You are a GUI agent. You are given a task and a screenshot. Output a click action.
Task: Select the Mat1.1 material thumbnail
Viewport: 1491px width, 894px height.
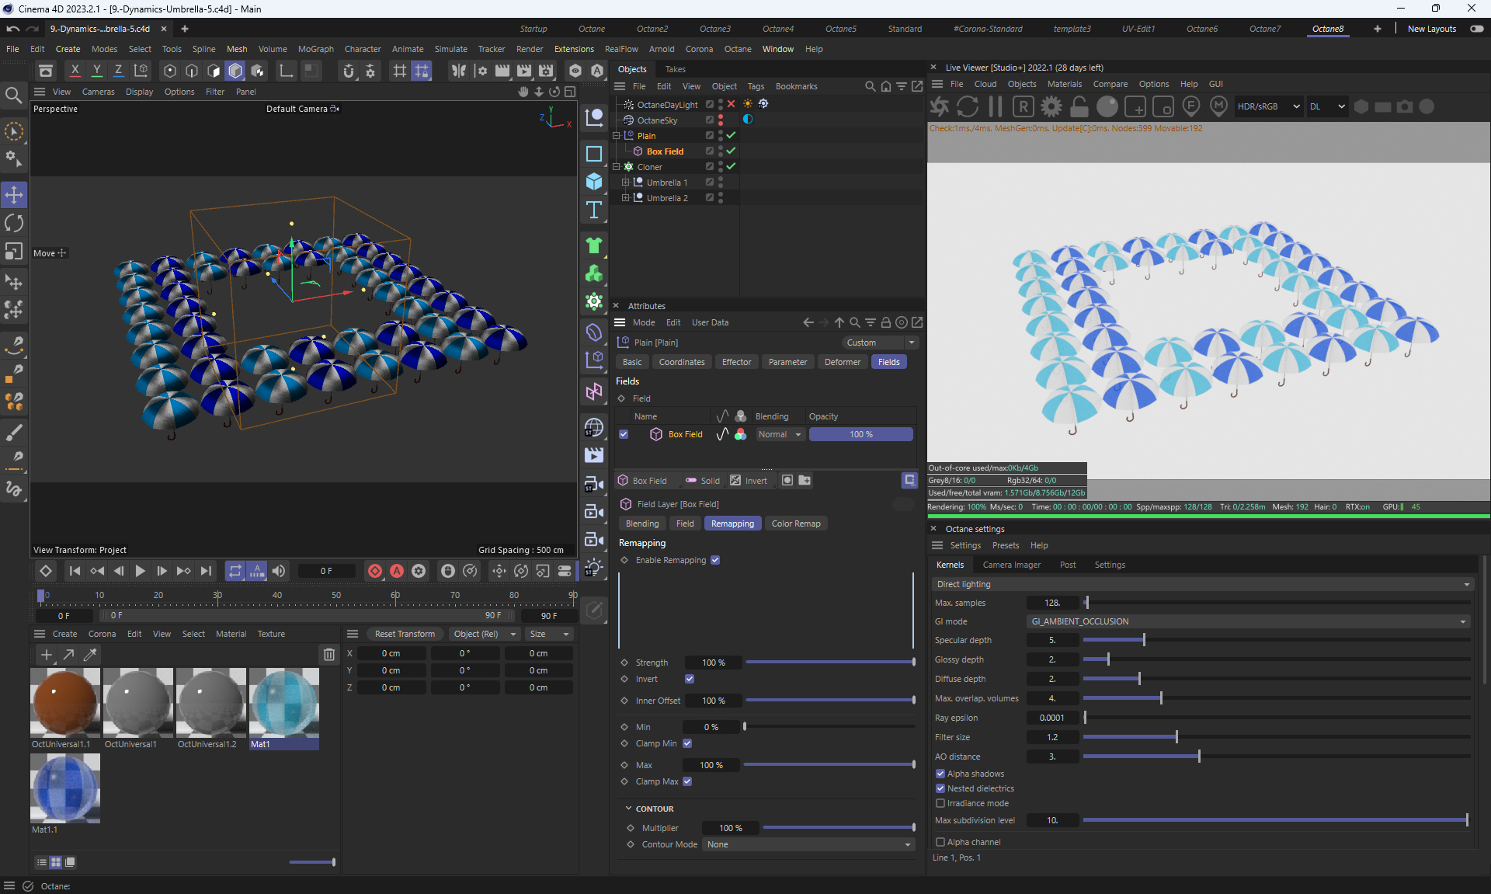point(65,788)
